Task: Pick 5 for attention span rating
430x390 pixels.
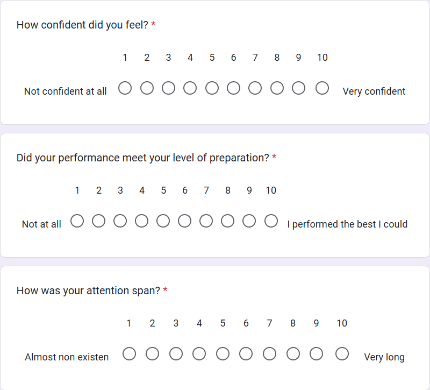Action: [x=223, y=354]
